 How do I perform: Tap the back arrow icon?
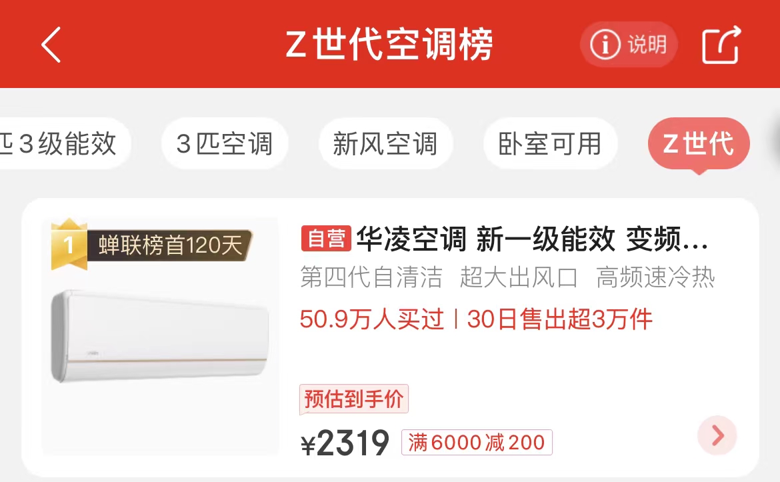51,45
